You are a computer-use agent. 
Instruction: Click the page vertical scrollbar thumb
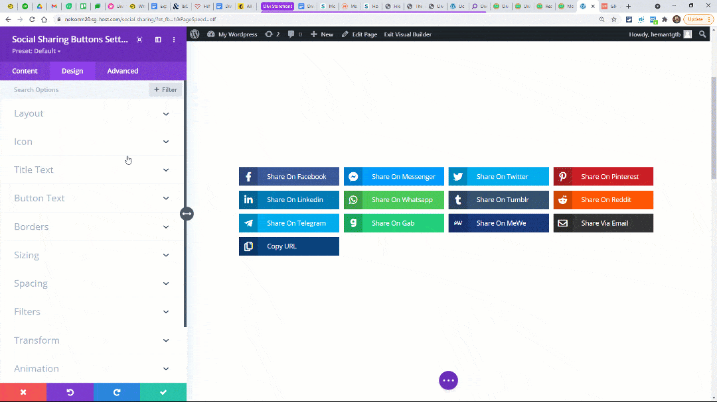click(714, 128)
